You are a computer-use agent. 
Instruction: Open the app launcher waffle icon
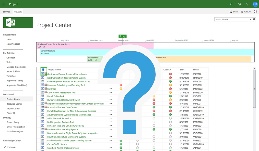click(4, 4)
